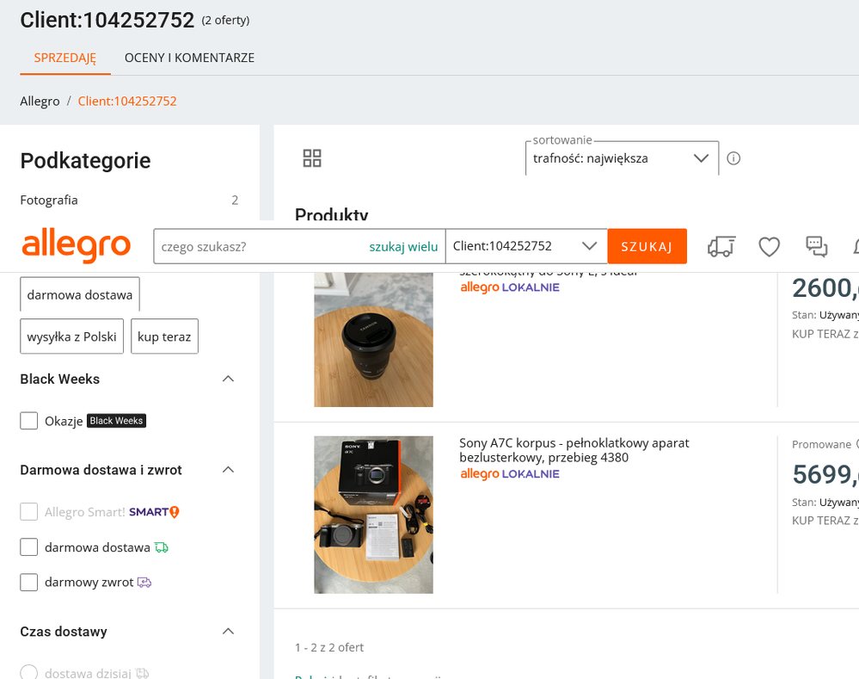This screenshot has width=859, height=679.
Task: Collapse the Czas dostawy section
Action: [x=228, y=632]
